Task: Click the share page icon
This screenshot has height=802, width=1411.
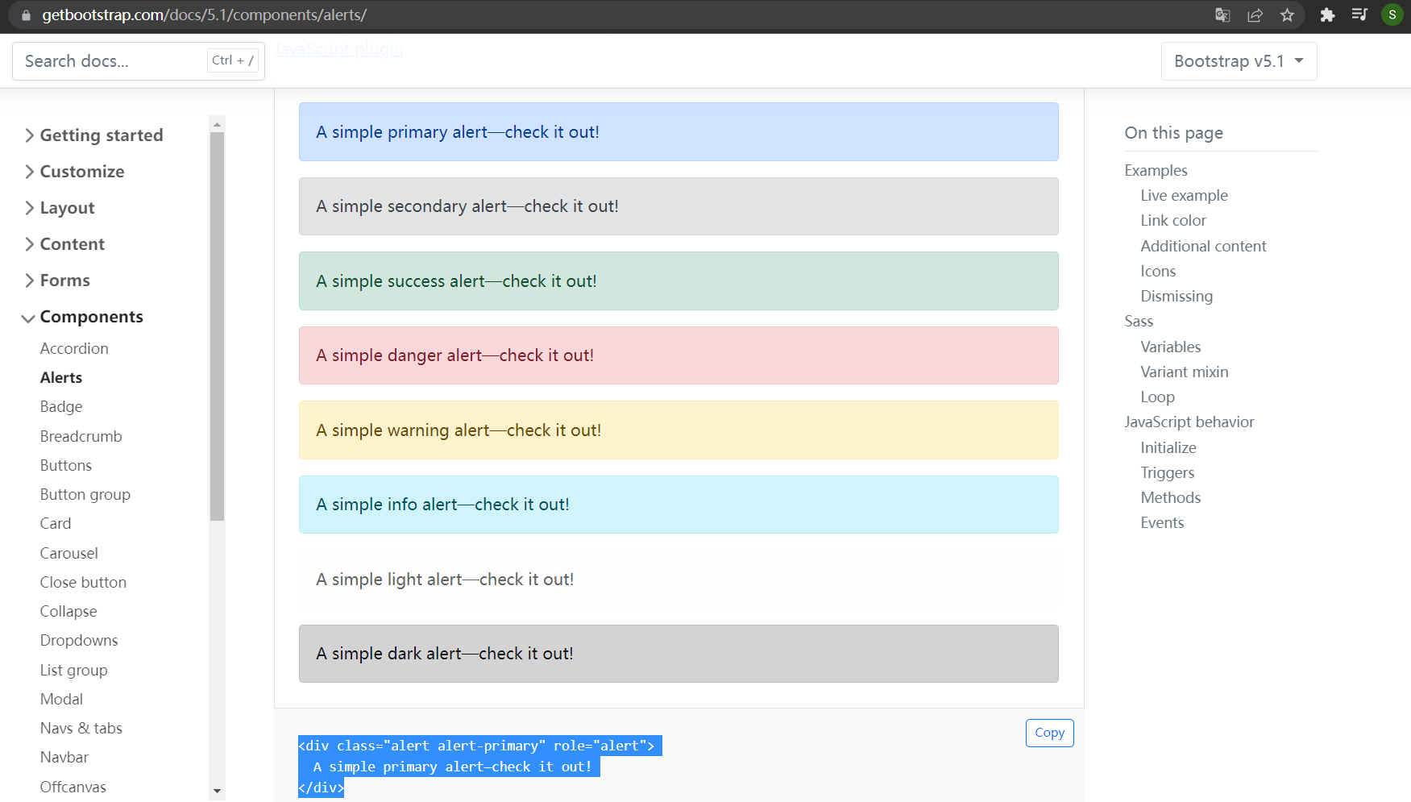Action: [x=1255, y=15]
